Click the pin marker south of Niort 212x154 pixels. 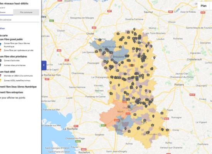pos(126,129)
